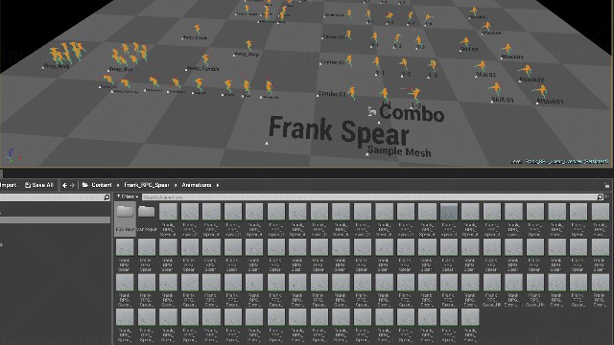The width and height of the screenshot is (614, 345).
Task: Toggle the content browser lock icon
Action: pyautogui.click(x=606, y=185)
